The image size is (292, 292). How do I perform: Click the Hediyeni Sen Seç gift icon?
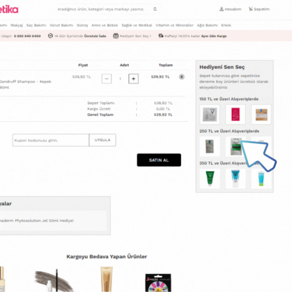point(116,36)
